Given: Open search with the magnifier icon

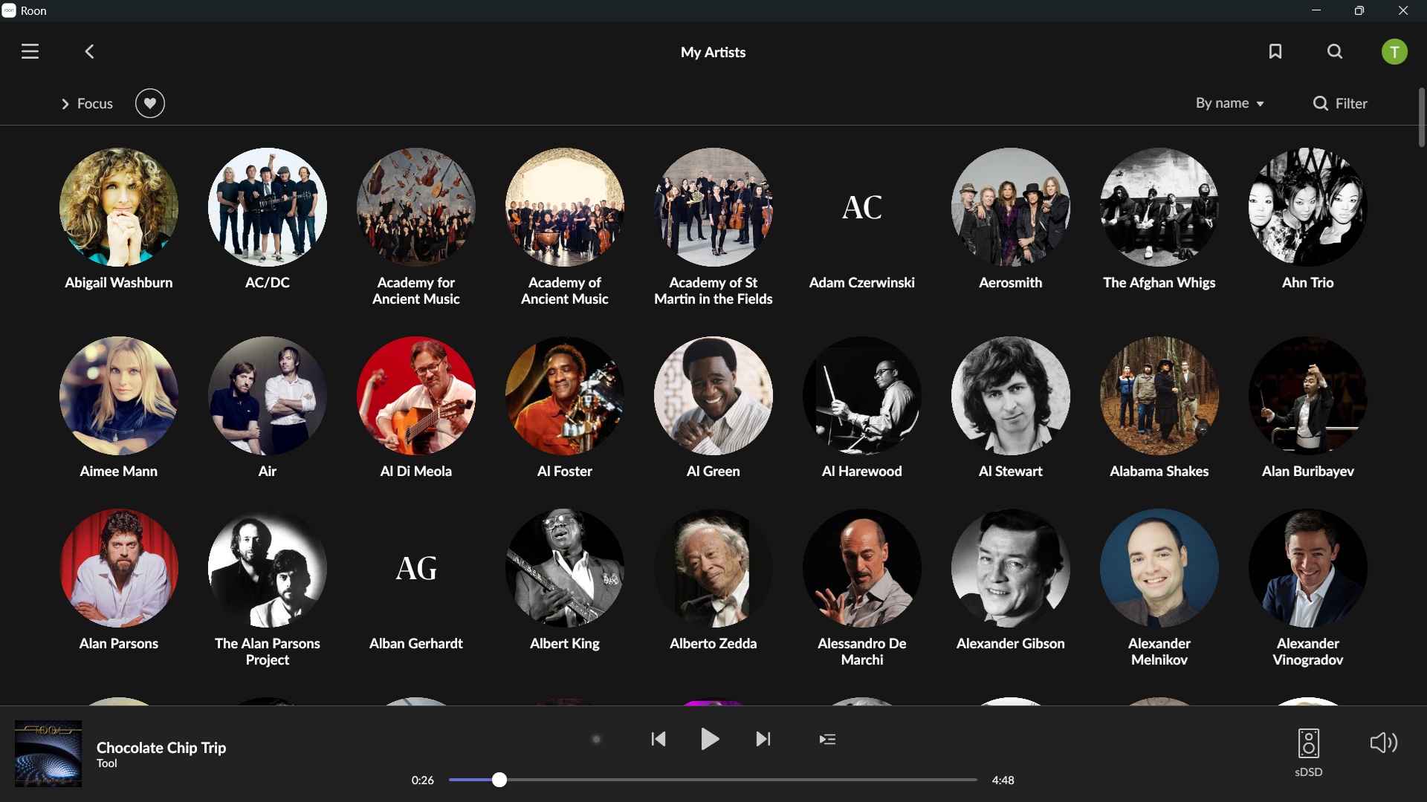Looking at the screenshot, I should click(1335, 51).
